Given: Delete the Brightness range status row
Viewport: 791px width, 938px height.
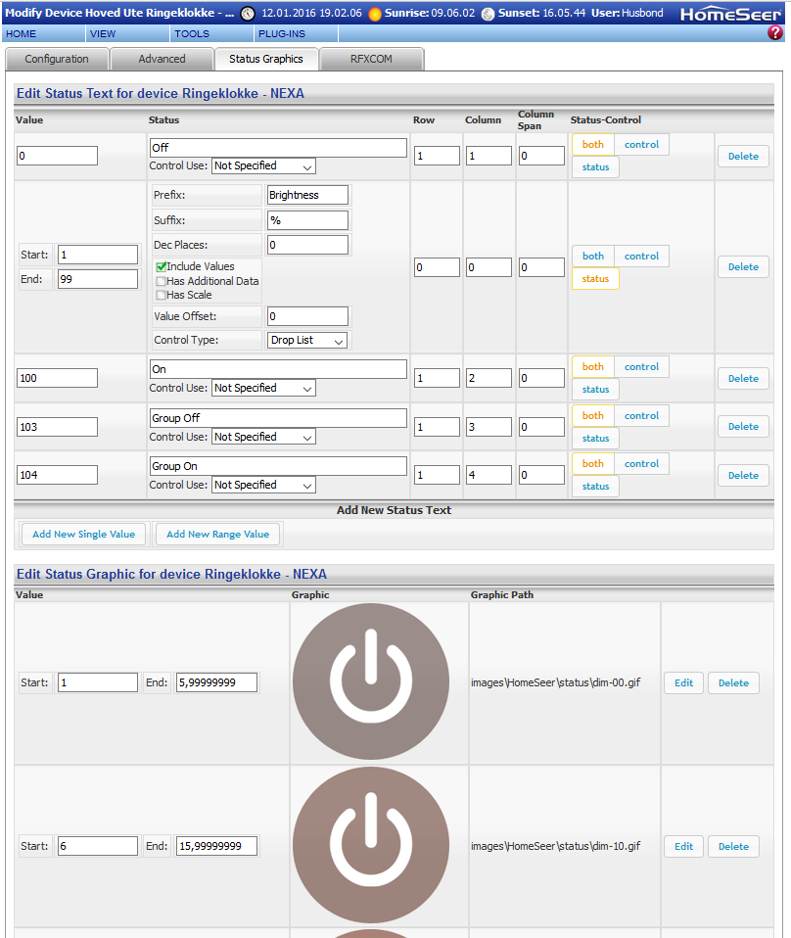Looking at the screenshot, I should (743, 266).
